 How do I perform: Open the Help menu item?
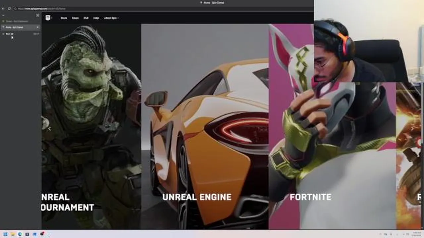[x=96, y=18]
